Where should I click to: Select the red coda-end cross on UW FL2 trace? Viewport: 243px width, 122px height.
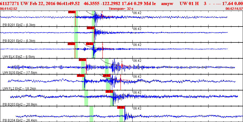click(x=120, y=76)
